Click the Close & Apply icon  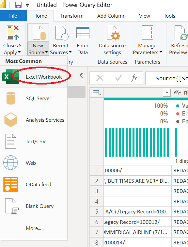(x=13, y=33)
